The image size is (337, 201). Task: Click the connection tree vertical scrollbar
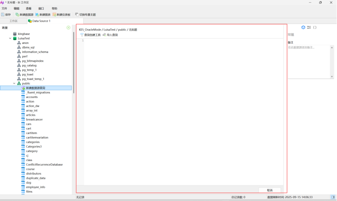[x=74, y=60]
